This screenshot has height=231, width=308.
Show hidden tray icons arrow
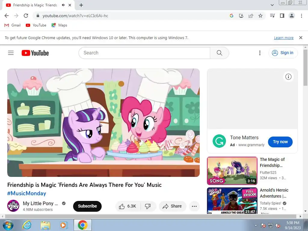pyautogui.click(x=256, y=225)
